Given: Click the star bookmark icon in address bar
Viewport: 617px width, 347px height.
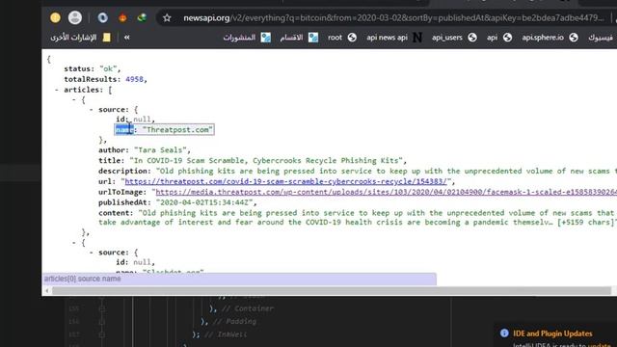Looking at the screenshot, I should pos(167,17).
